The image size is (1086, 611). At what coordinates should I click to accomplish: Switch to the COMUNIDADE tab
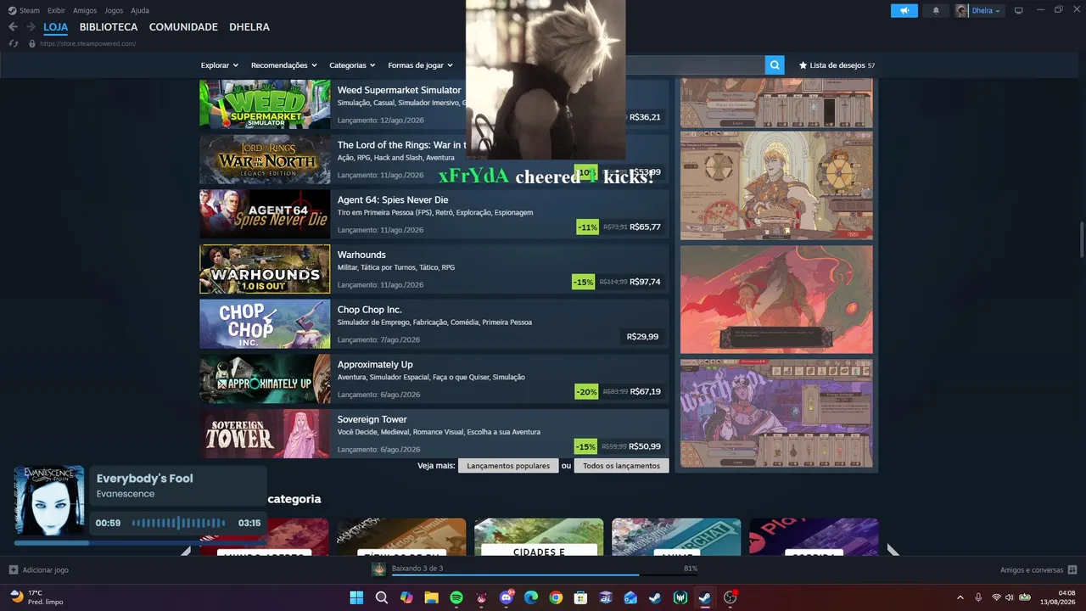coord(183,27)
